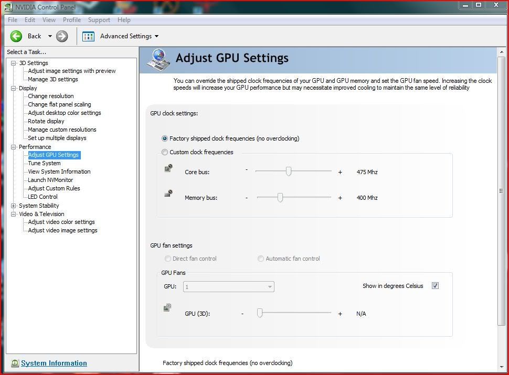The height and width of the screenshot is (375, 509).
Task: Open the Profile menu
Action: tap(72, 20)
